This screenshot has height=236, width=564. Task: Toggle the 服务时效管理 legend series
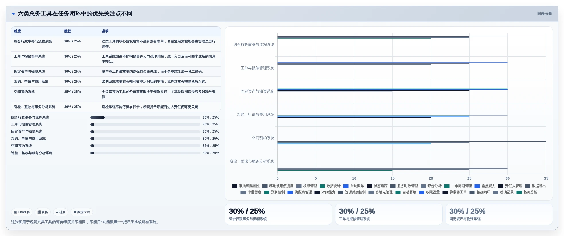(404, 186)
